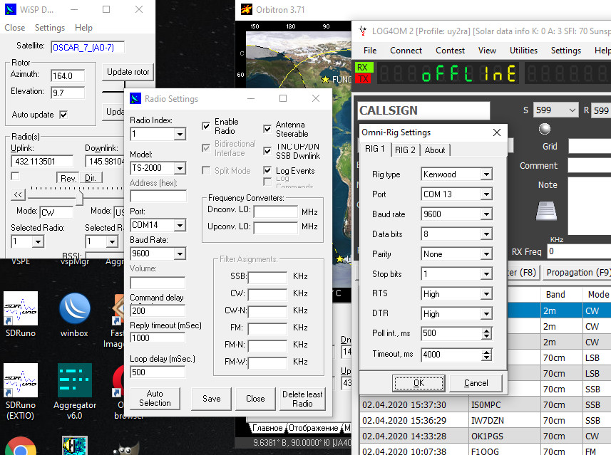Open uplink Selected Radio dropdown in WiSP

[38, 241]
